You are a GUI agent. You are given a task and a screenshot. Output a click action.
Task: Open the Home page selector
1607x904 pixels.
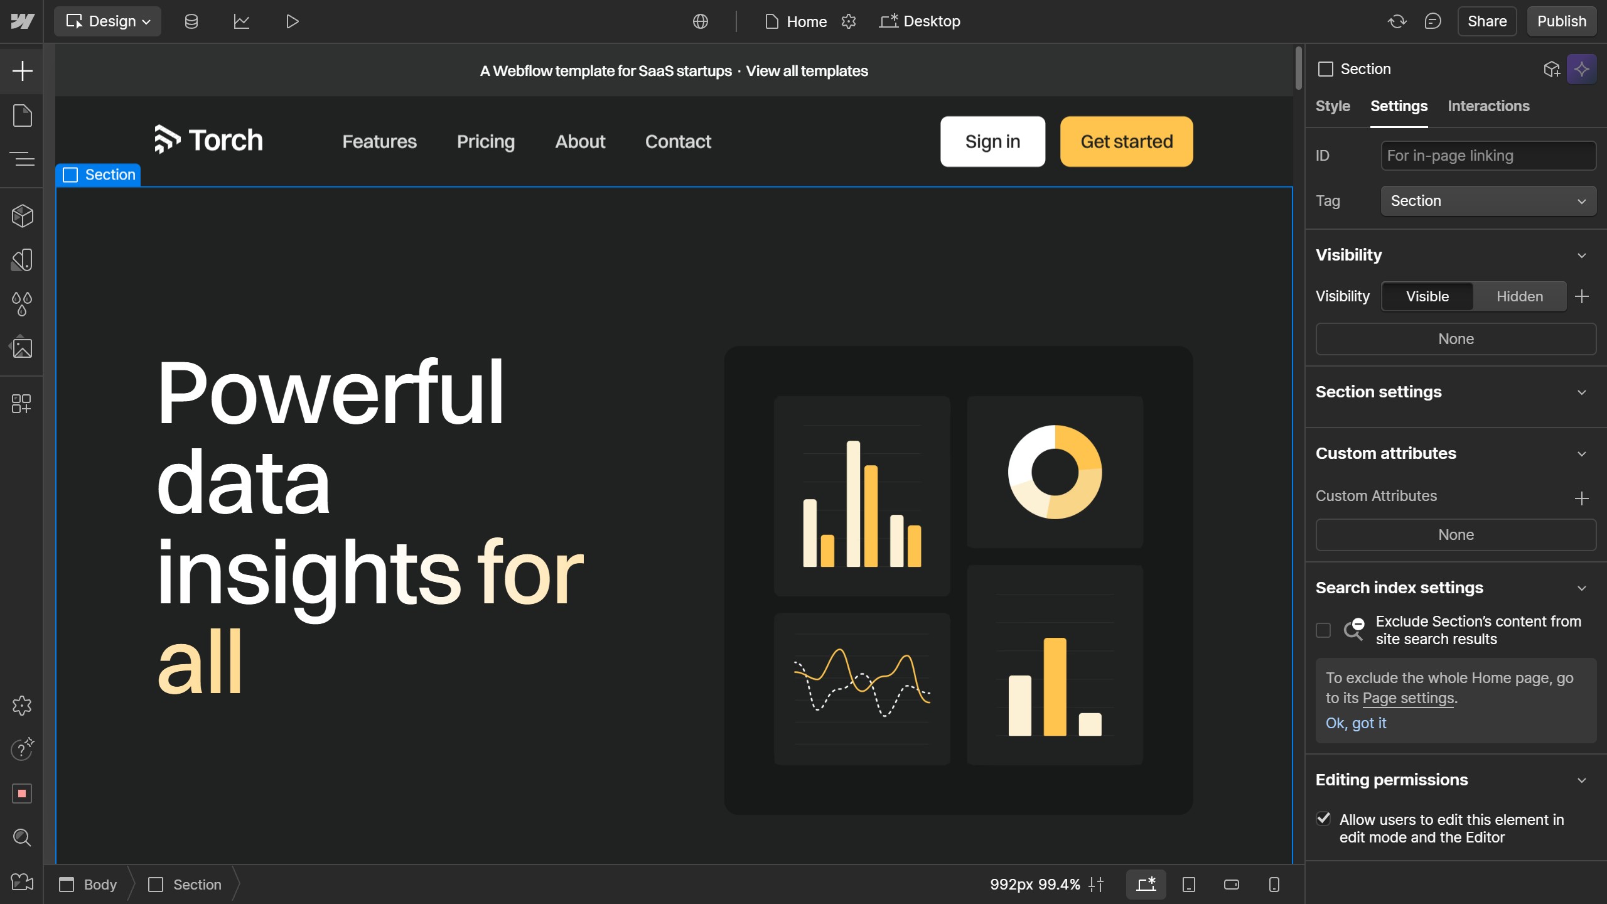[x=796, y=21]
